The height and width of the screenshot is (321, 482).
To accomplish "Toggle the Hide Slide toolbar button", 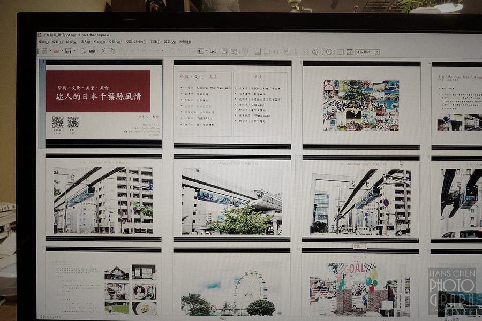I will point(350,51).
